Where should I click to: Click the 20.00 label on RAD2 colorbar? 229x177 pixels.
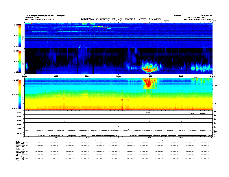pyautogui.click(x=16, y=36)
